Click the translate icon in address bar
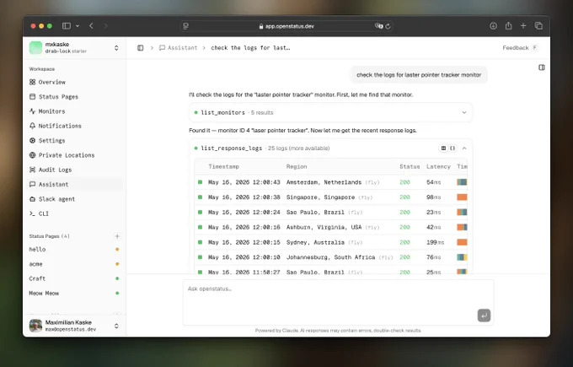The width and height of the screenshot is (573, 367). point(378,26)
